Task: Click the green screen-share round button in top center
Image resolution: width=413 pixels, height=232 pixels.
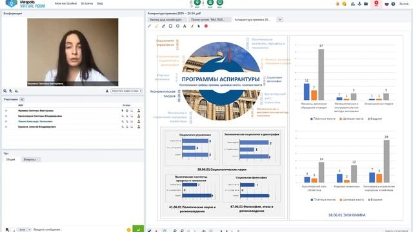Action: 219,3
